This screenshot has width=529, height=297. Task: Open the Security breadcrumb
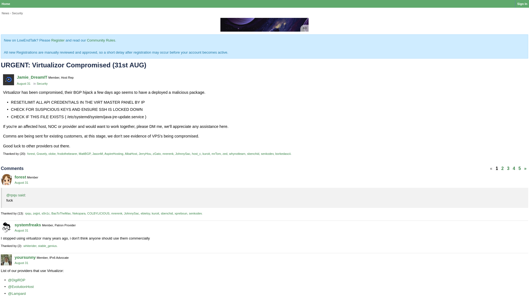tap(17, 13)
